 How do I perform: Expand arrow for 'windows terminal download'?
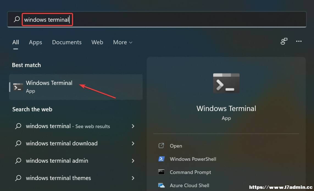coord(133,143)
